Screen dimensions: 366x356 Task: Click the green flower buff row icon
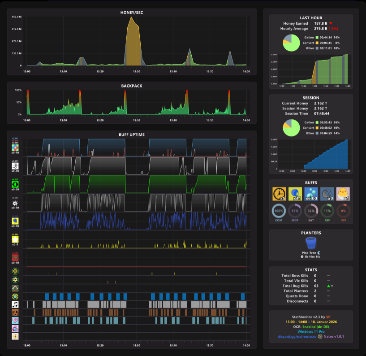[x=15, y=280]
